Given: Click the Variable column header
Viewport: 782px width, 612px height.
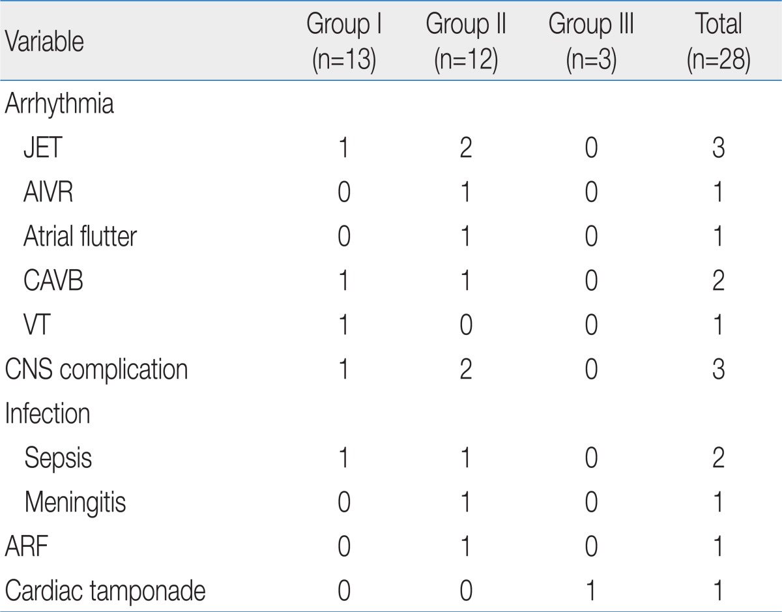Looking at the screenshot, I should tap(45, 44).
